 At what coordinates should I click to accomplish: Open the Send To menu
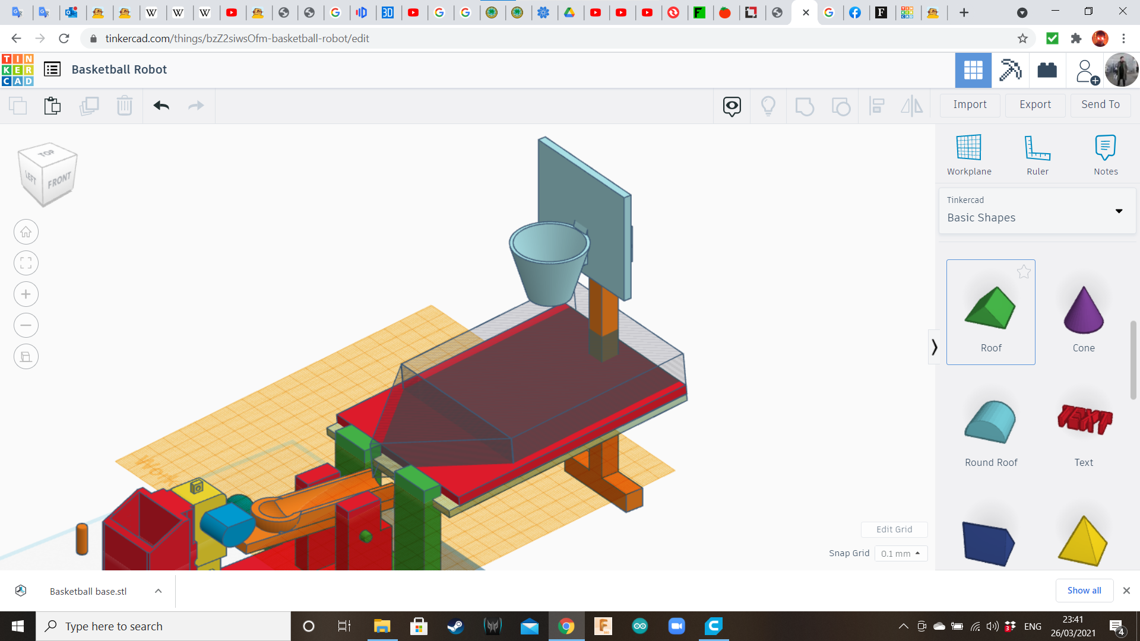(1100, 104)
